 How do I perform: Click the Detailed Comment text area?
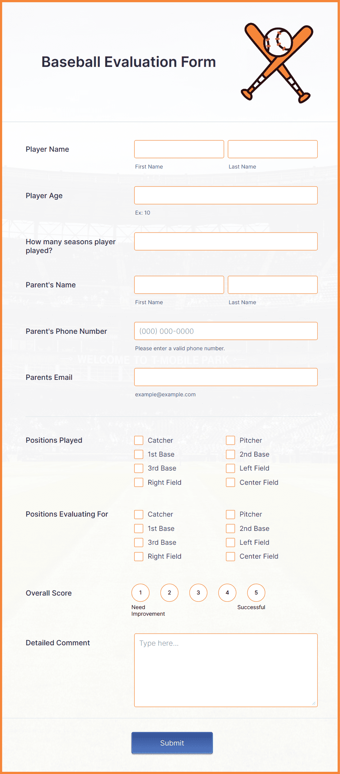(226, 669)
